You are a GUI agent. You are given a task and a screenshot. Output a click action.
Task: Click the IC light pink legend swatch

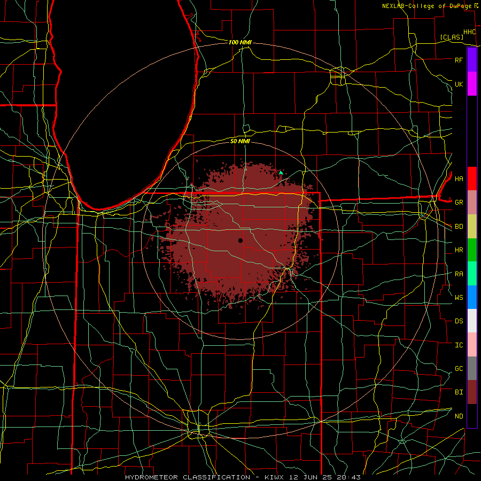472,345
